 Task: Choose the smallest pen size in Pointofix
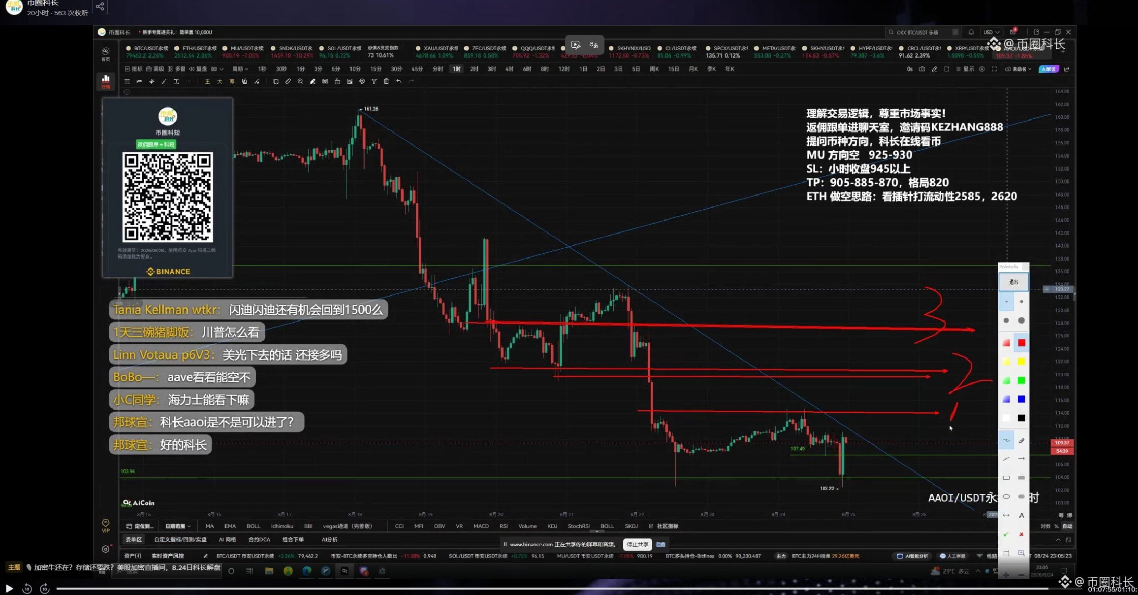(x=1006, y=301)
